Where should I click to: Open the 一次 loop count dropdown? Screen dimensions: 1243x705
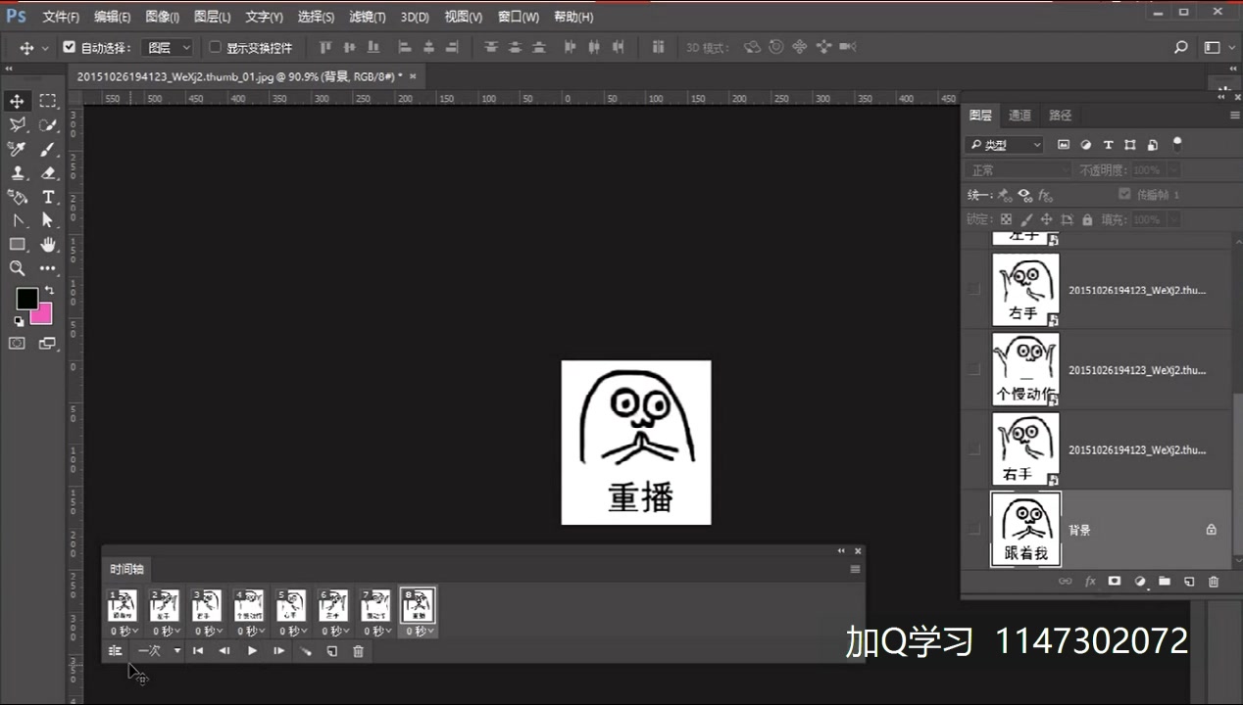point(155,651)
